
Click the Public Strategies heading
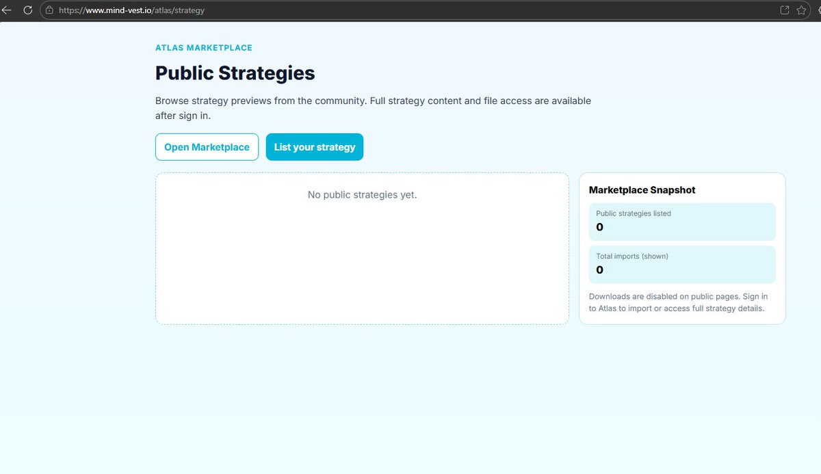(x=235, y=73)
